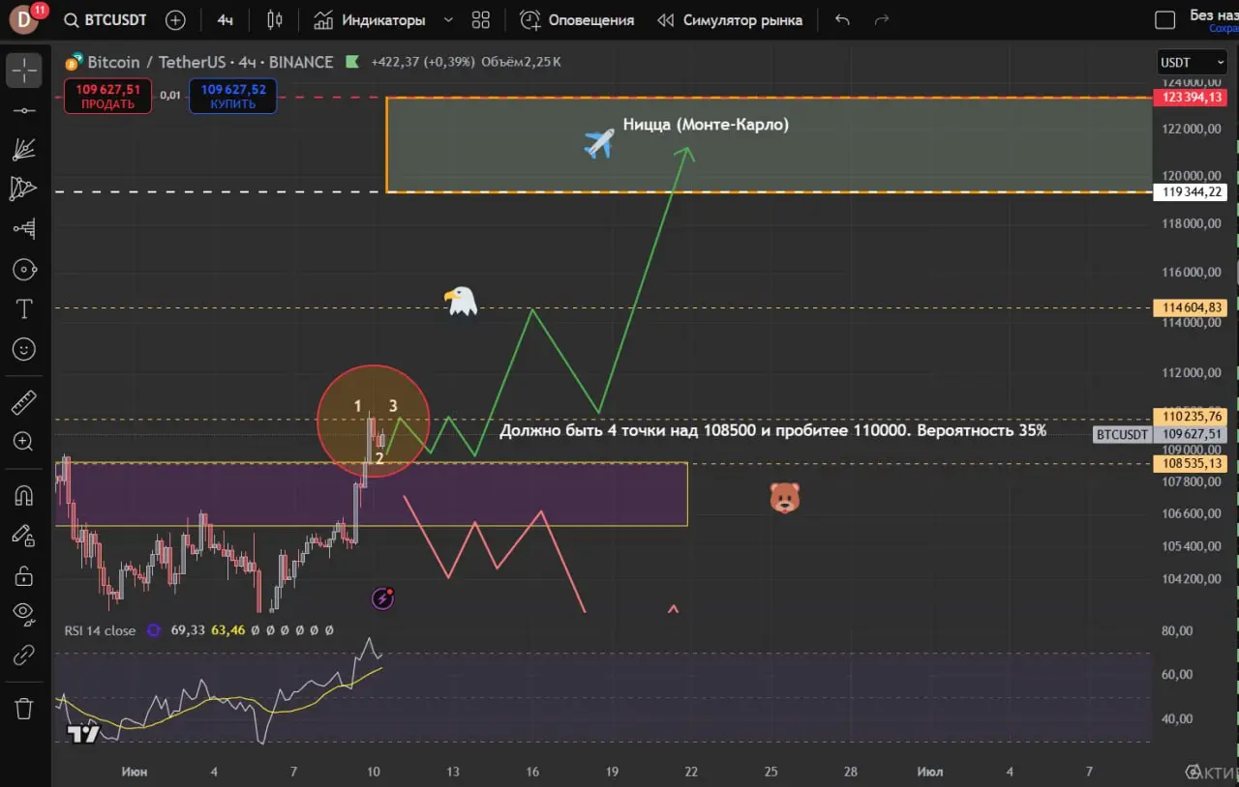This screenshot has height=787, width=1239.
Task: Click the trash icon to remove drawings
Action: (24, 709)
